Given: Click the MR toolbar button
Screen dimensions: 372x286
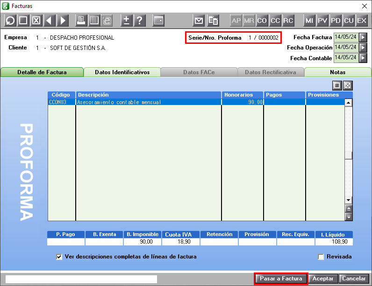Looking at the screenshot, I should point(249,21).
